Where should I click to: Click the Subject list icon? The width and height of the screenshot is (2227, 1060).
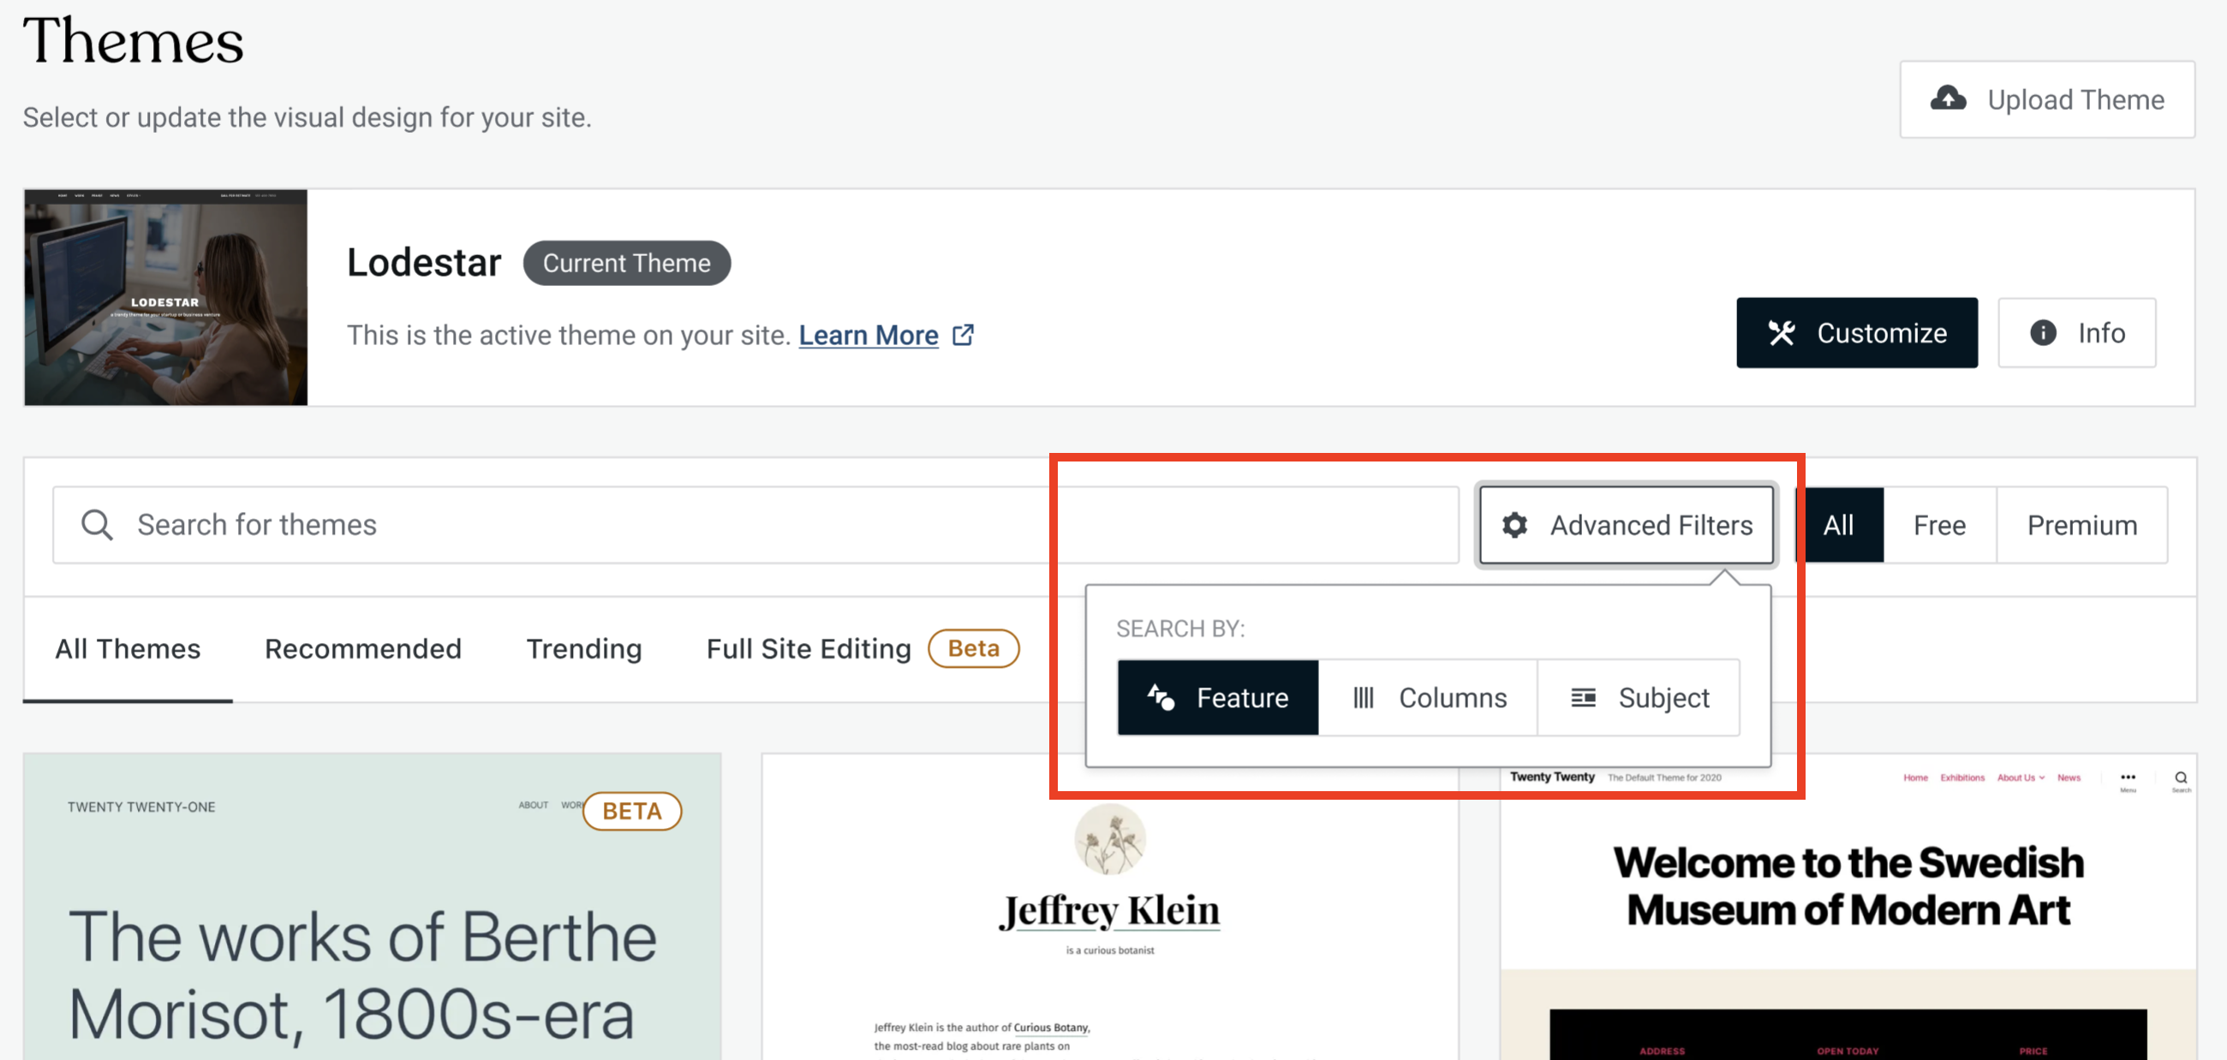(1582, 697)
